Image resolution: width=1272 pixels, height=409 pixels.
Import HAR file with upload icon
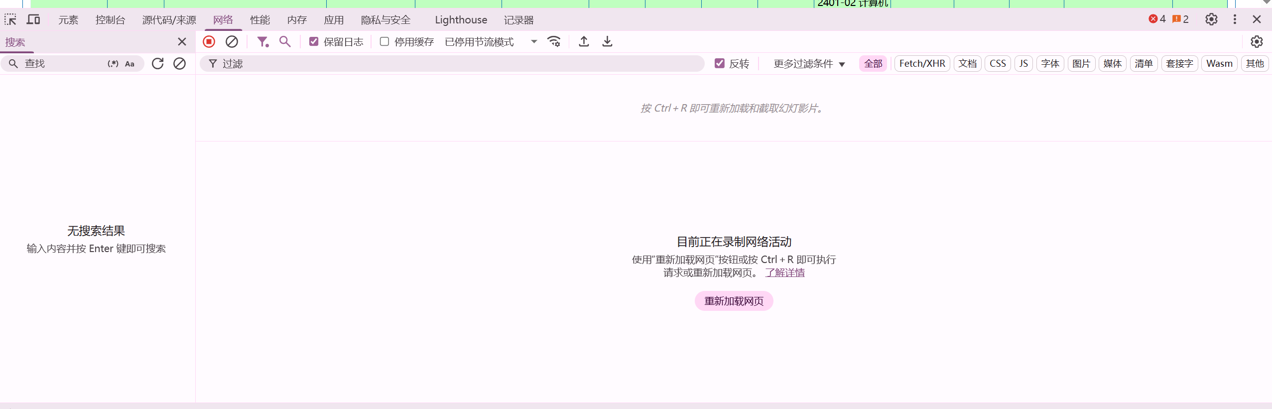pyautogui.click(x=584, y=42)
